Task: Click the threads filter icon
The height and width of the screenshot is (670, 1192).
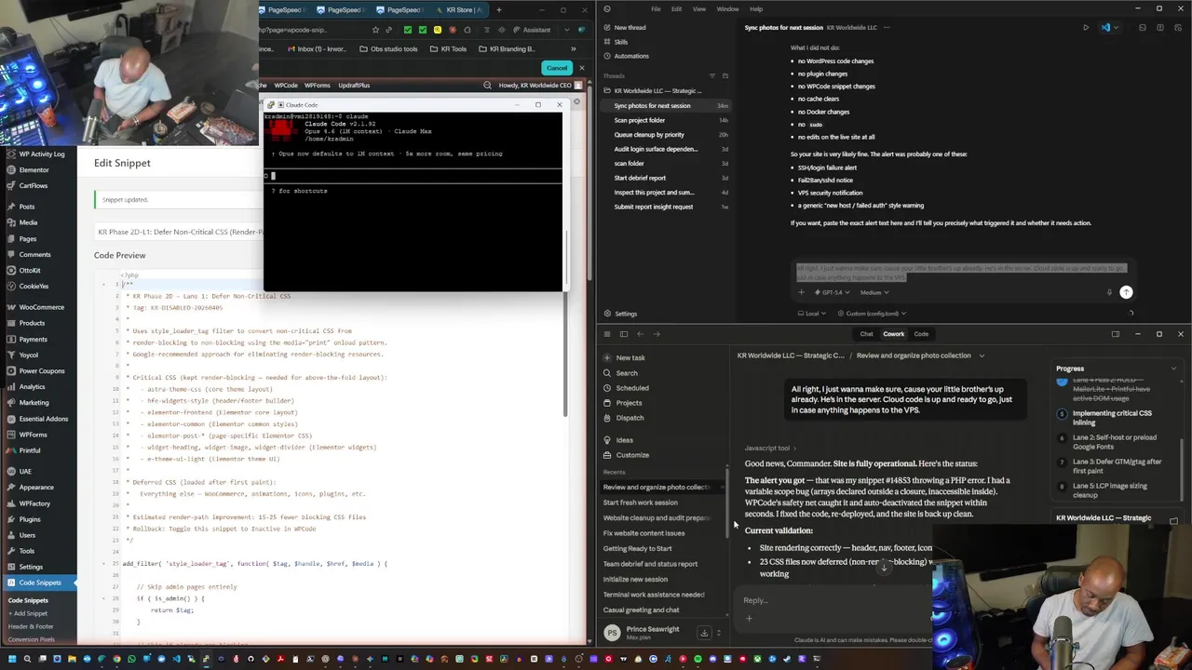Action: (x=712, y=75)
